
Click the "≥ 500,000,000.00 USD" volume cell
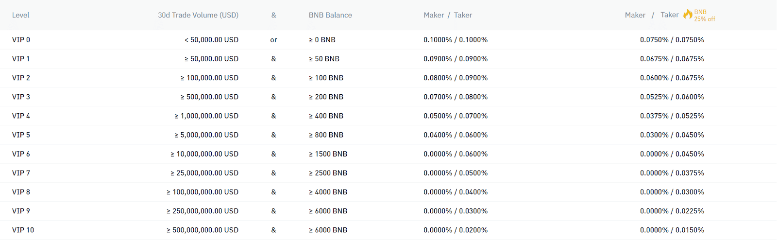(203, 230)
